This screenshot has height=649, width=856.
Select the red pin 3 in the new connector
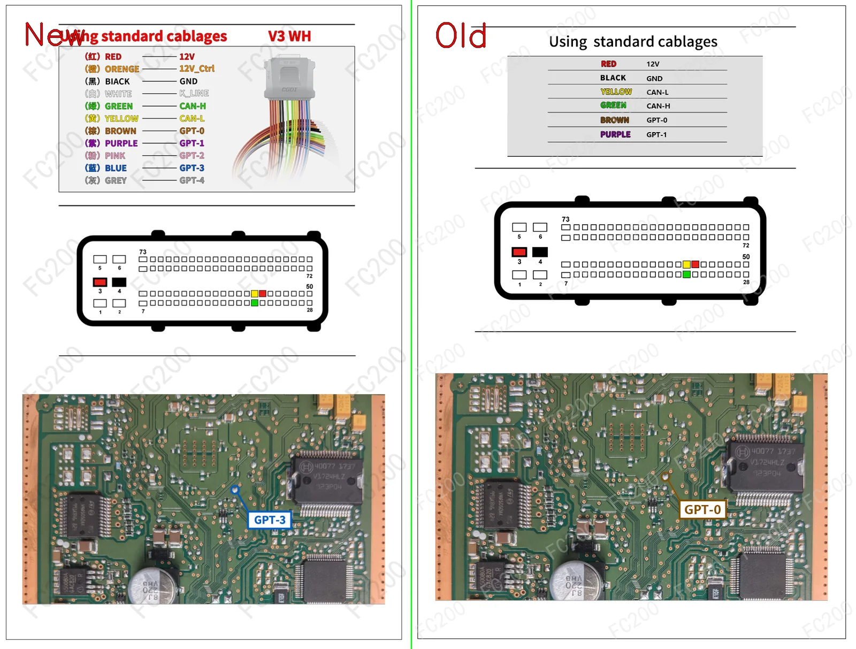[x=100, y=282]
